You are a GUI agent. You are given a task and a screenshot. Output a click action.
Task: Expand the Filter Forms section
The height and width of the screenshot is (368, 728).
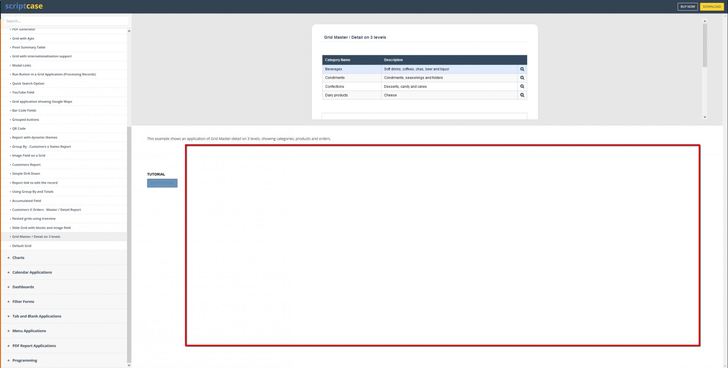(64, 302)
